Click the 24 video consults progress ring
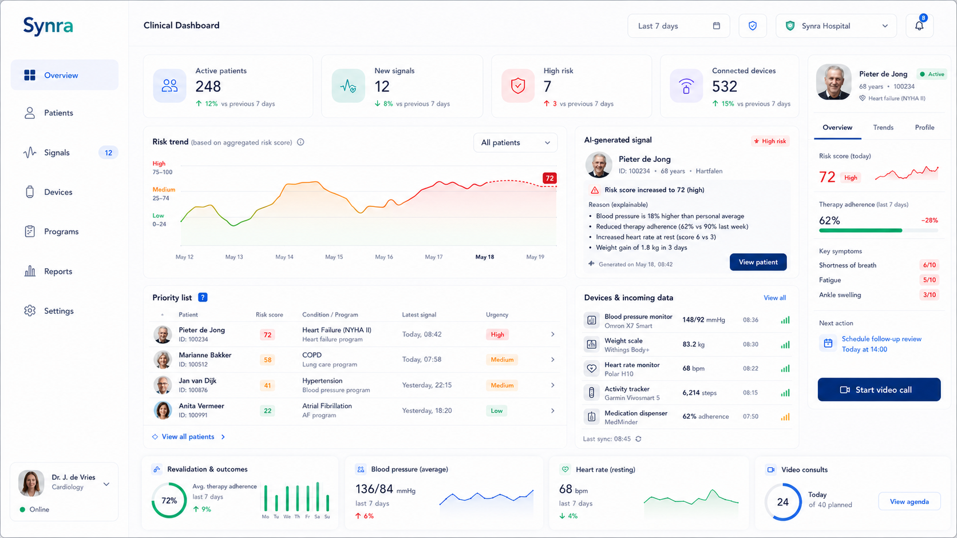This screenshot has width=957, height=538. pyautogui.click(x=783, y=502)
